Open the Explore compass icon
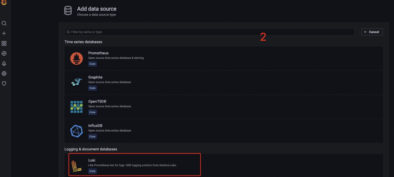Viewport: 394px width, 177px height. tap(4, 53)
